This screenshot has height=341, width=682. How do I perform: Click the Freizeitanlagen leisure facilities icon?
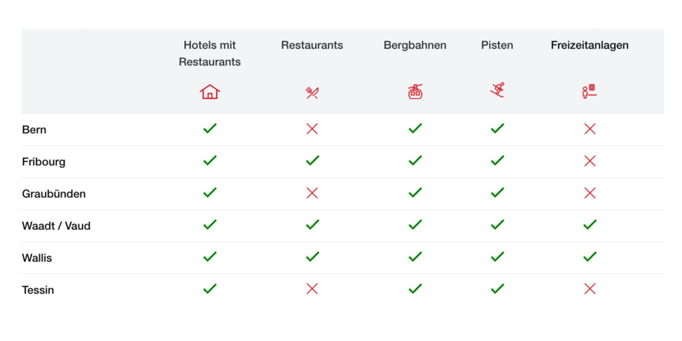click(590, 91)
